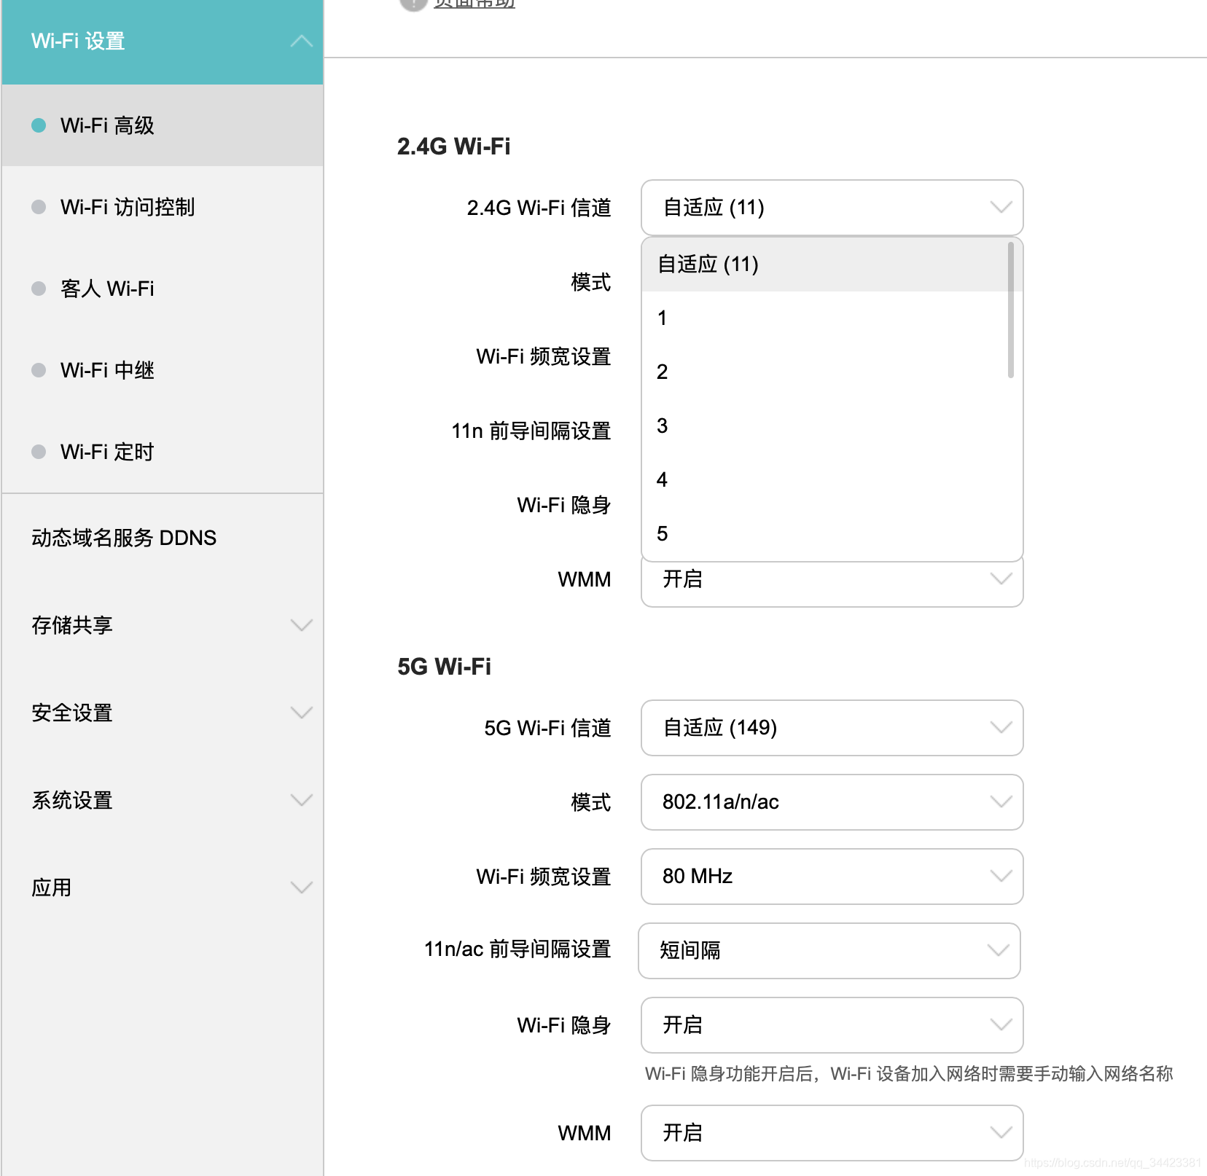Open the 5G 频宽 80 MHz dropdown
This screenshot has height=1176, width=1207.
click(832, 877)
